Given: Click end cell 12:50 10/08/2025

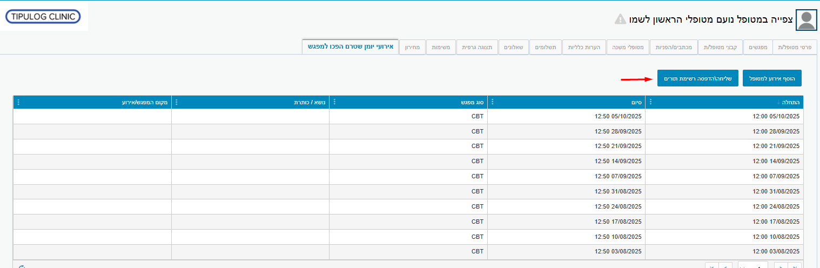Looking at the screenshot, I should pos(566,237).
